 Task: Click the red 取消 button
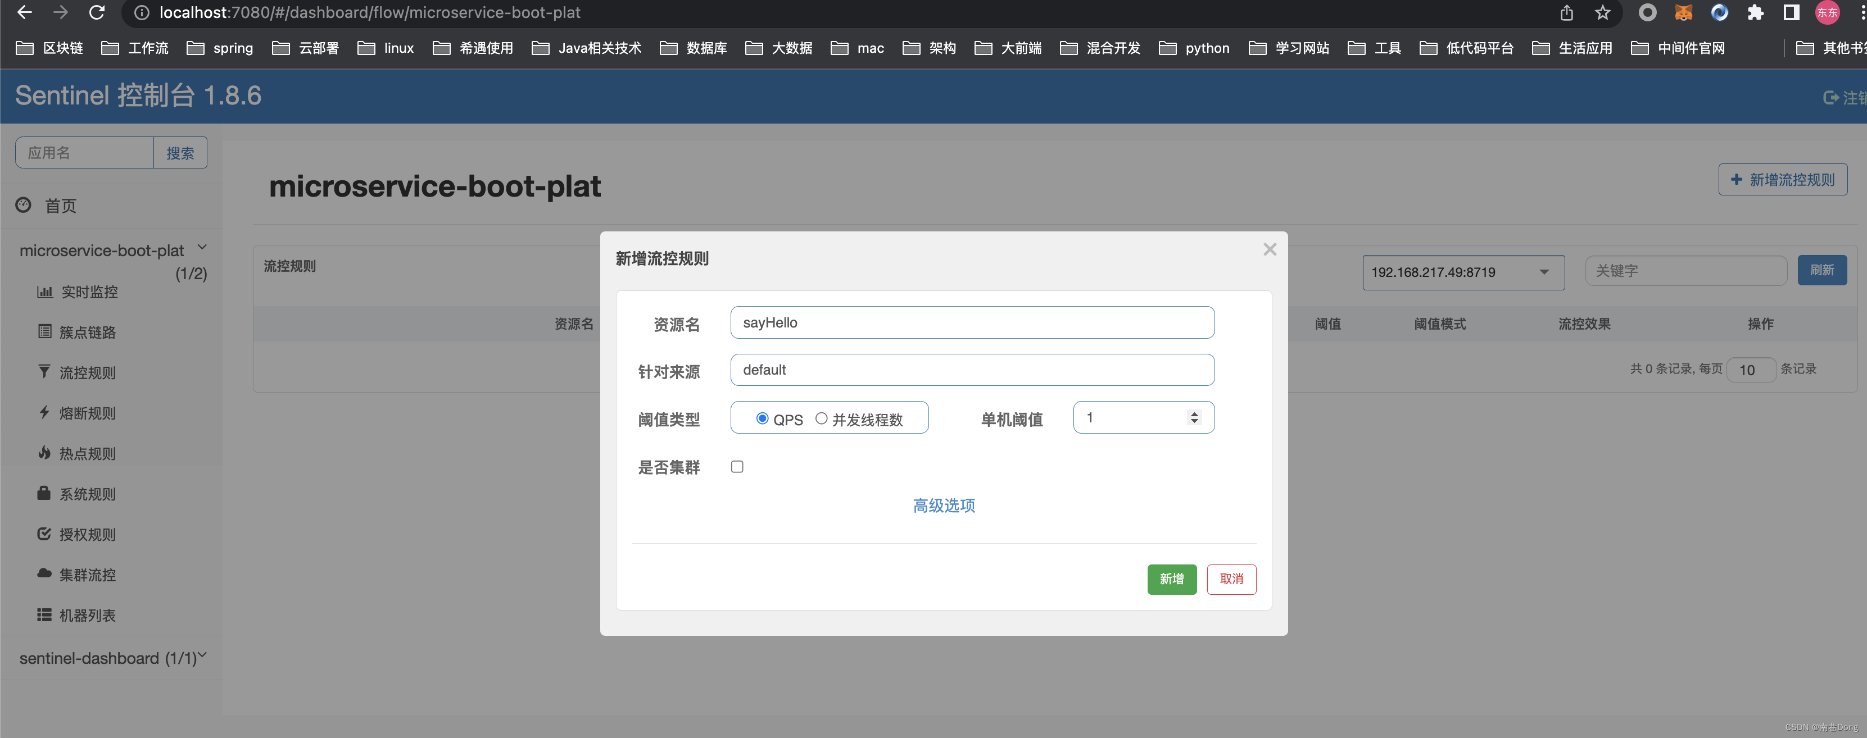(1231, 578)
